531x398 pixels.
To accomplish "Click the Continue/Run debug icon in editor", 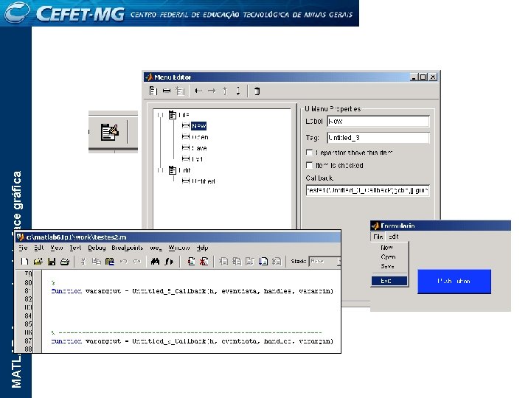I will pyautogui.click(x=263, y=261).
